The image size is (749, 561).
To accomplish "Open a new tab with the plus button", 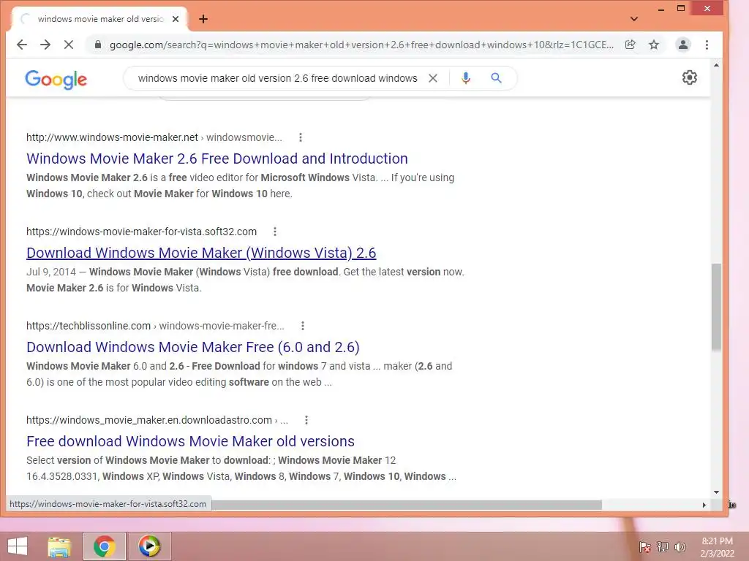I will pos(203,19).
